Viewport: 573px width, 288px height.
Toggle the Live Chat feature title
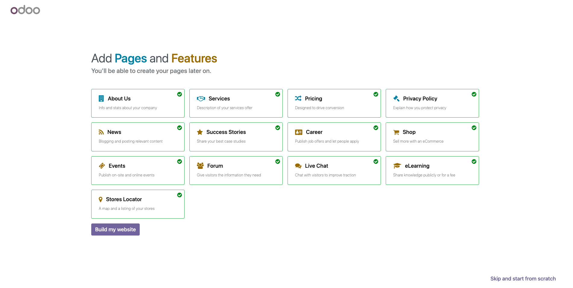tap(316, 166)
